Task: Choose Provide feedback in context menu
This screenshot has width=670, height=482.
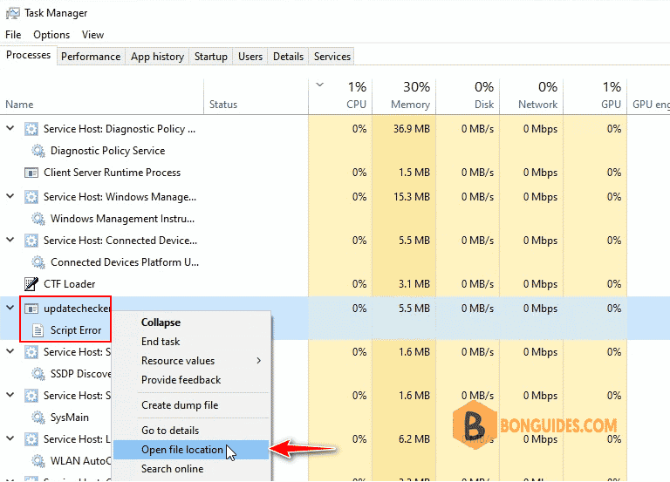Action: coord(191,380)
